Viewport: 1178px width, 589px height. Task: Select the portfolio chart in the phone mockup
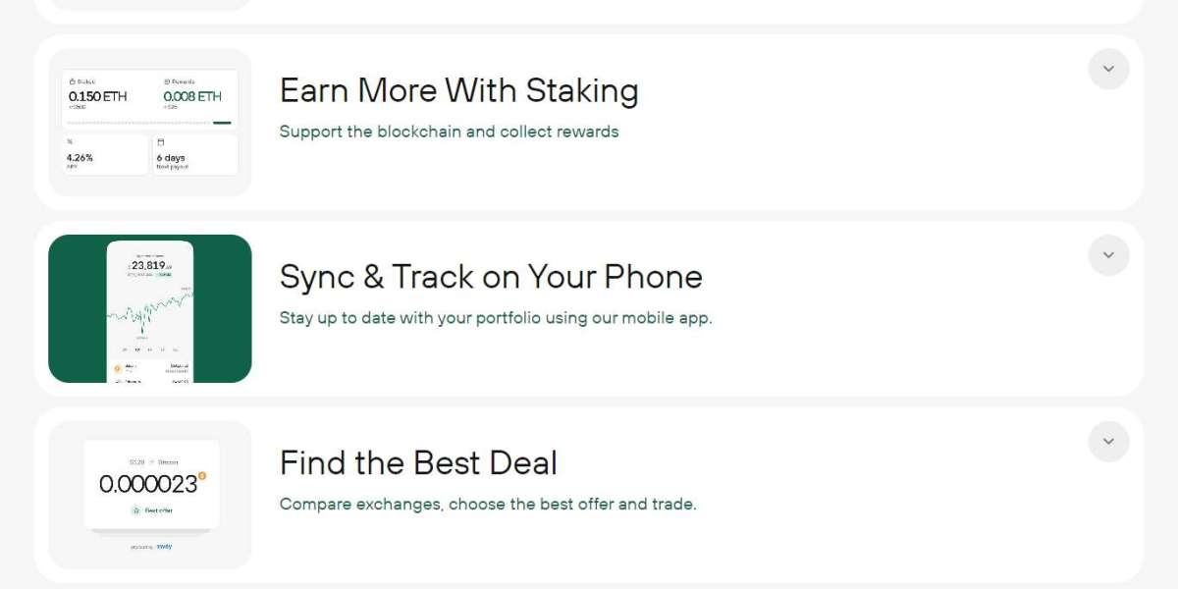tap(150, 311)
